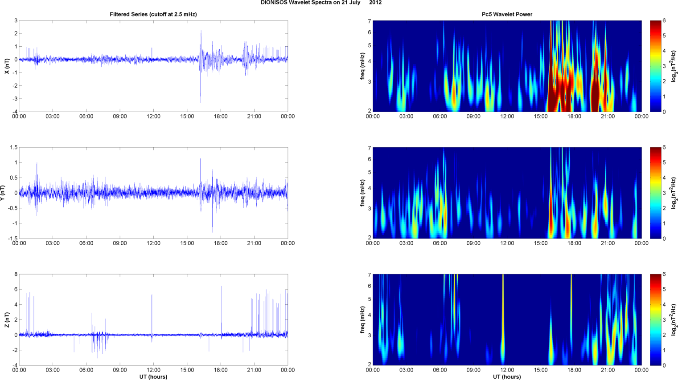Image resolution: width=678 pixels, height=380 pixels.
Task: Select the 'Filtered Series (cutoff at 2.5 mHz)' heading
Action: point(153,14)
